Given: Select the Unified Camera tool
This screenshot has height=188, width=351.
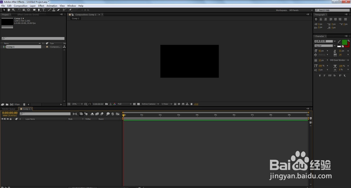Looking at the screenshot, I should tap(24, 10).
